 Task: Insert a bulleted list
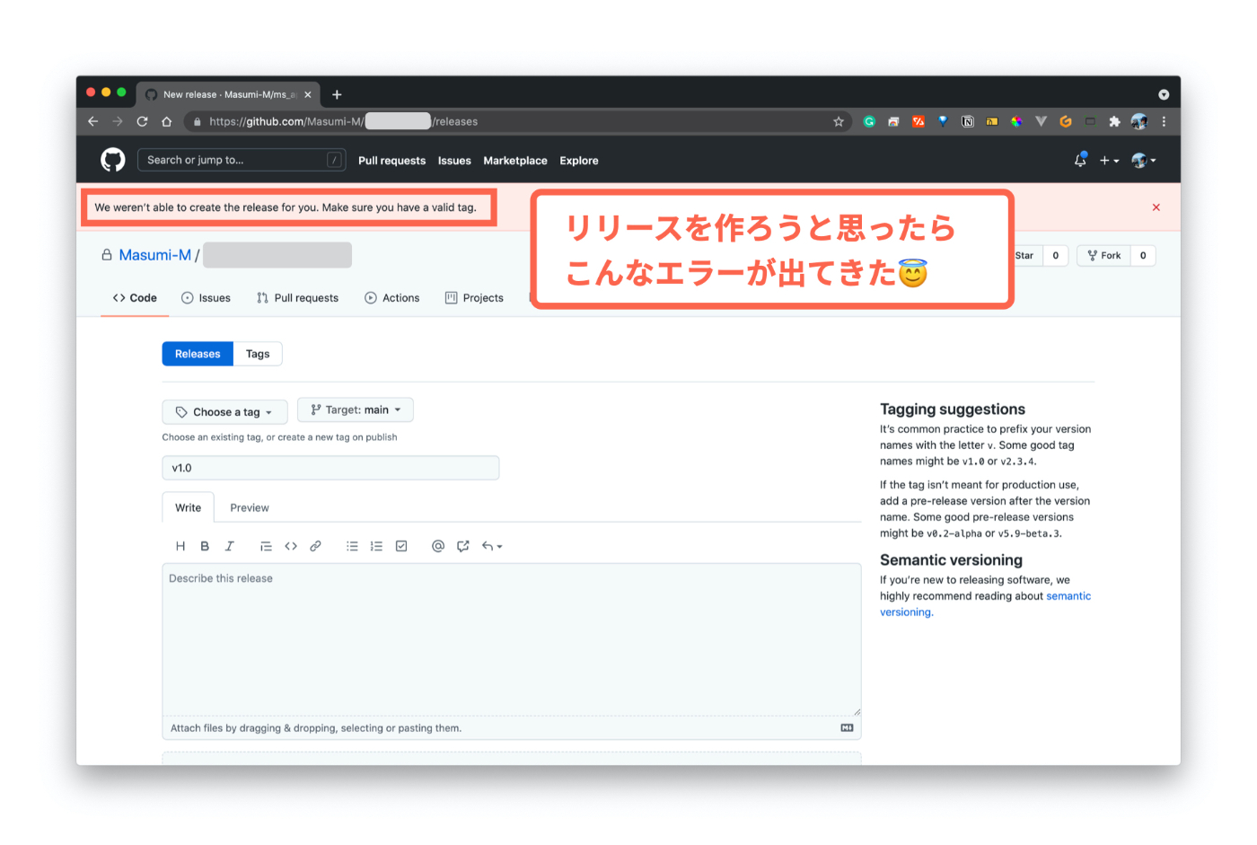tap(352, 546)
